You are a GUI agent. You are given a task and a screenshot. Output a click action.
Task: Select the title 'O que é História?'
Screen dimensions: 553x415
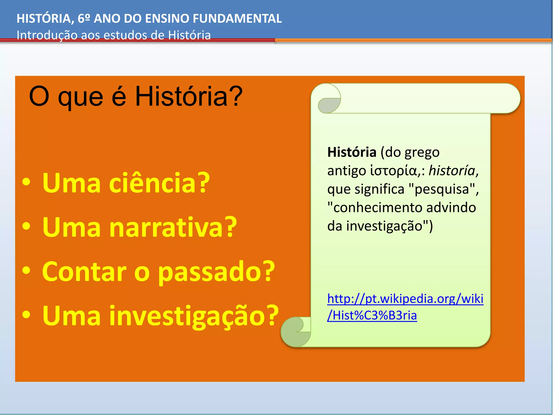pyautogui.click(x=136, y=96)
